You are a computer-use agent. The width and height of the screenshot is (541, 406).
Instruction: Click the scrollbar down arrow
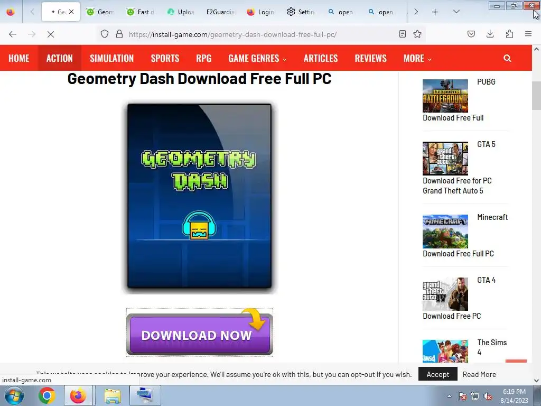click(x=536, y=381)
